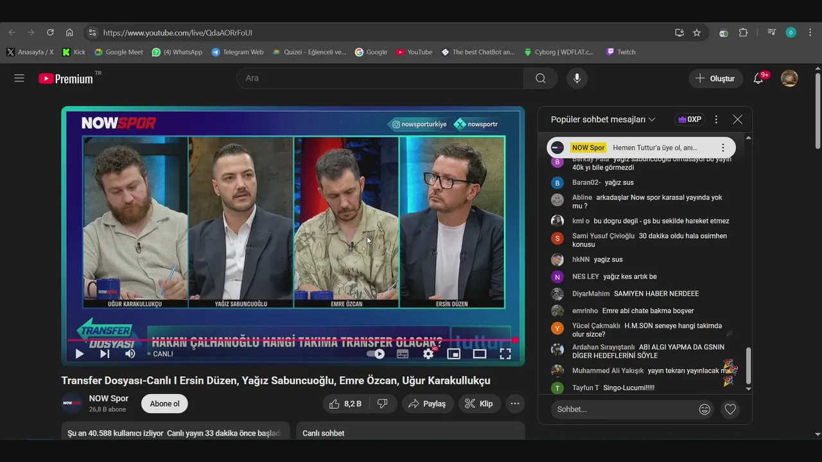Open chat three-dot options menu
The image size is (822, 462).
click(716, 119)
